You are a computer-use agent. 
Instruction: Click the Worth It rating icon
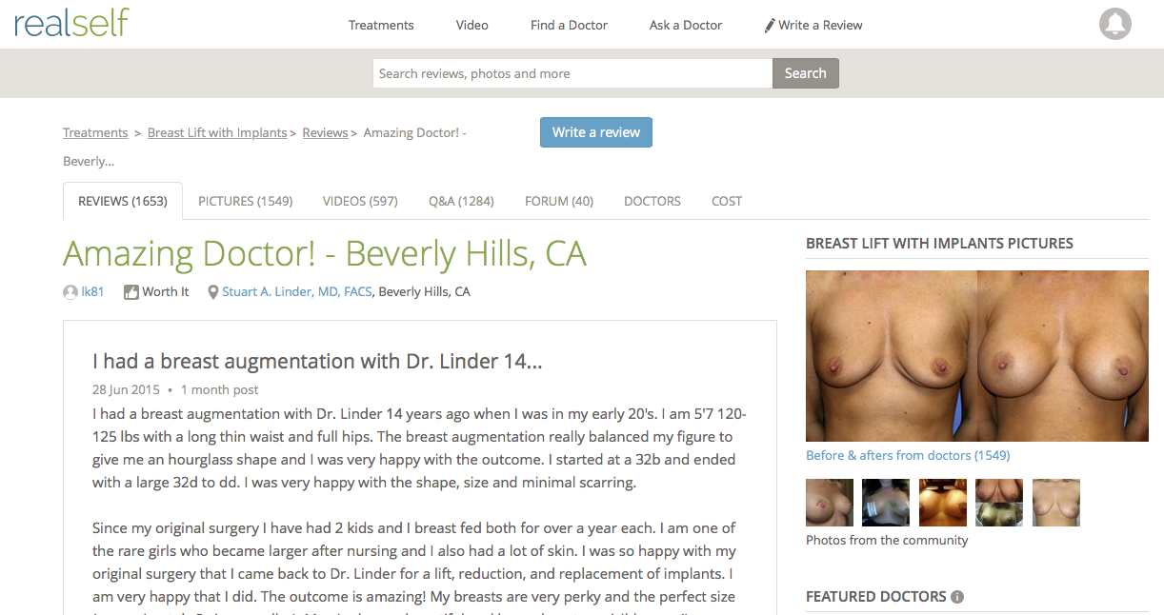pyautogui.click(x=131, y=292)
